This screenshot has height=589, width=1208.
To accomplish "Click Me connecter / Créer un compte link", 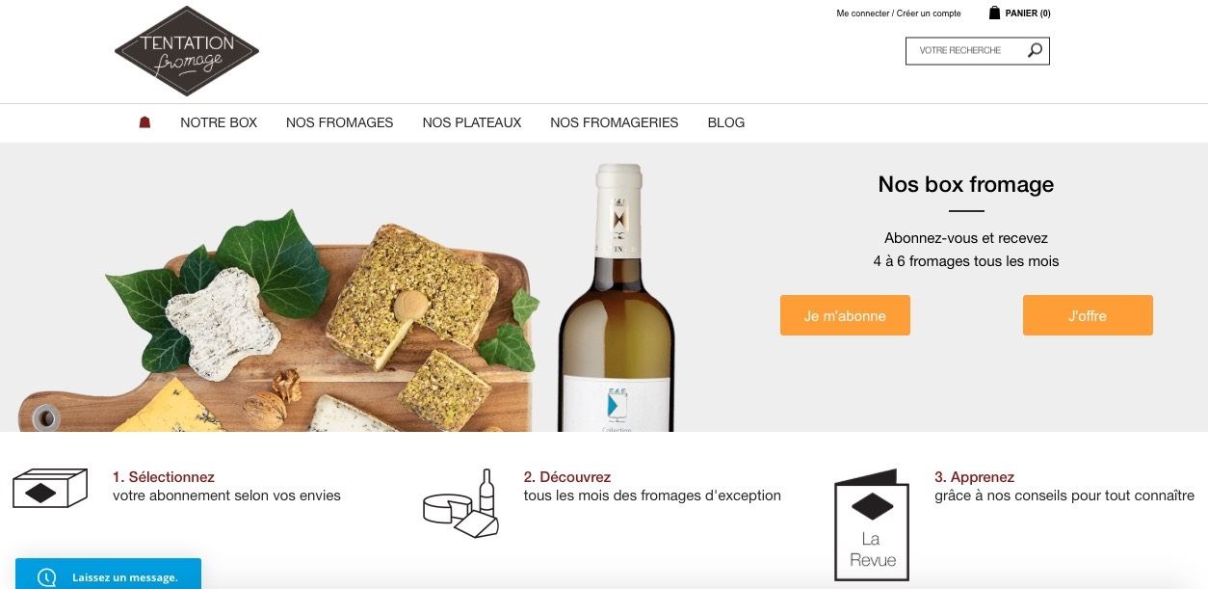I will pyautogui.click(x=899, y=13).
